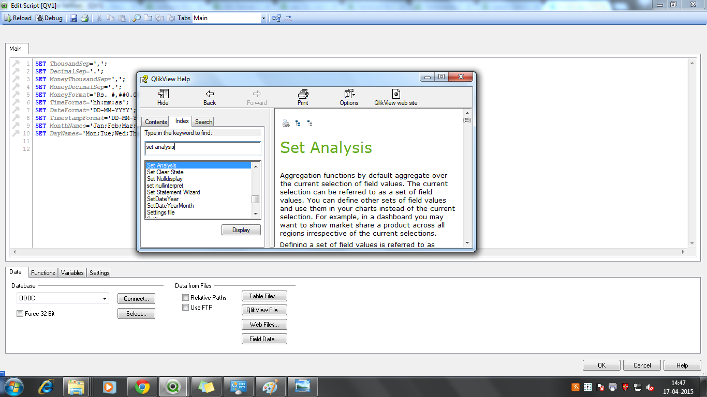This screenshot has height=397, width=707.
Task: Click the Connect... button
Action: (x=136, y=299)
